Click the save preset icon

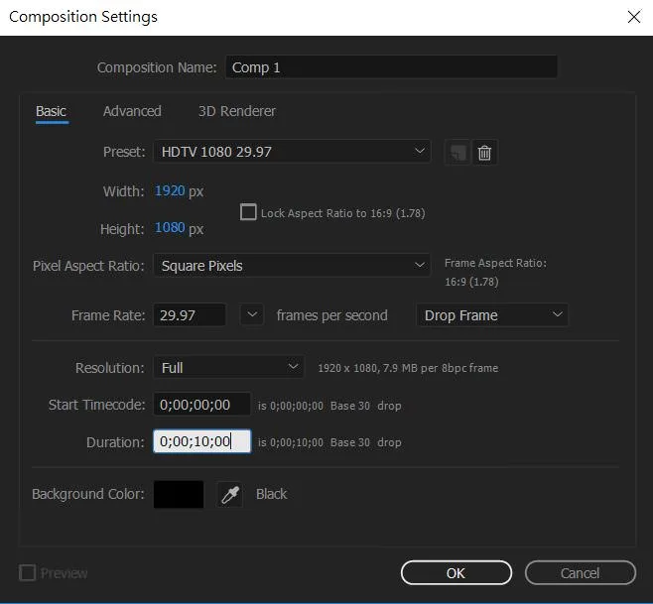[457, 153]
